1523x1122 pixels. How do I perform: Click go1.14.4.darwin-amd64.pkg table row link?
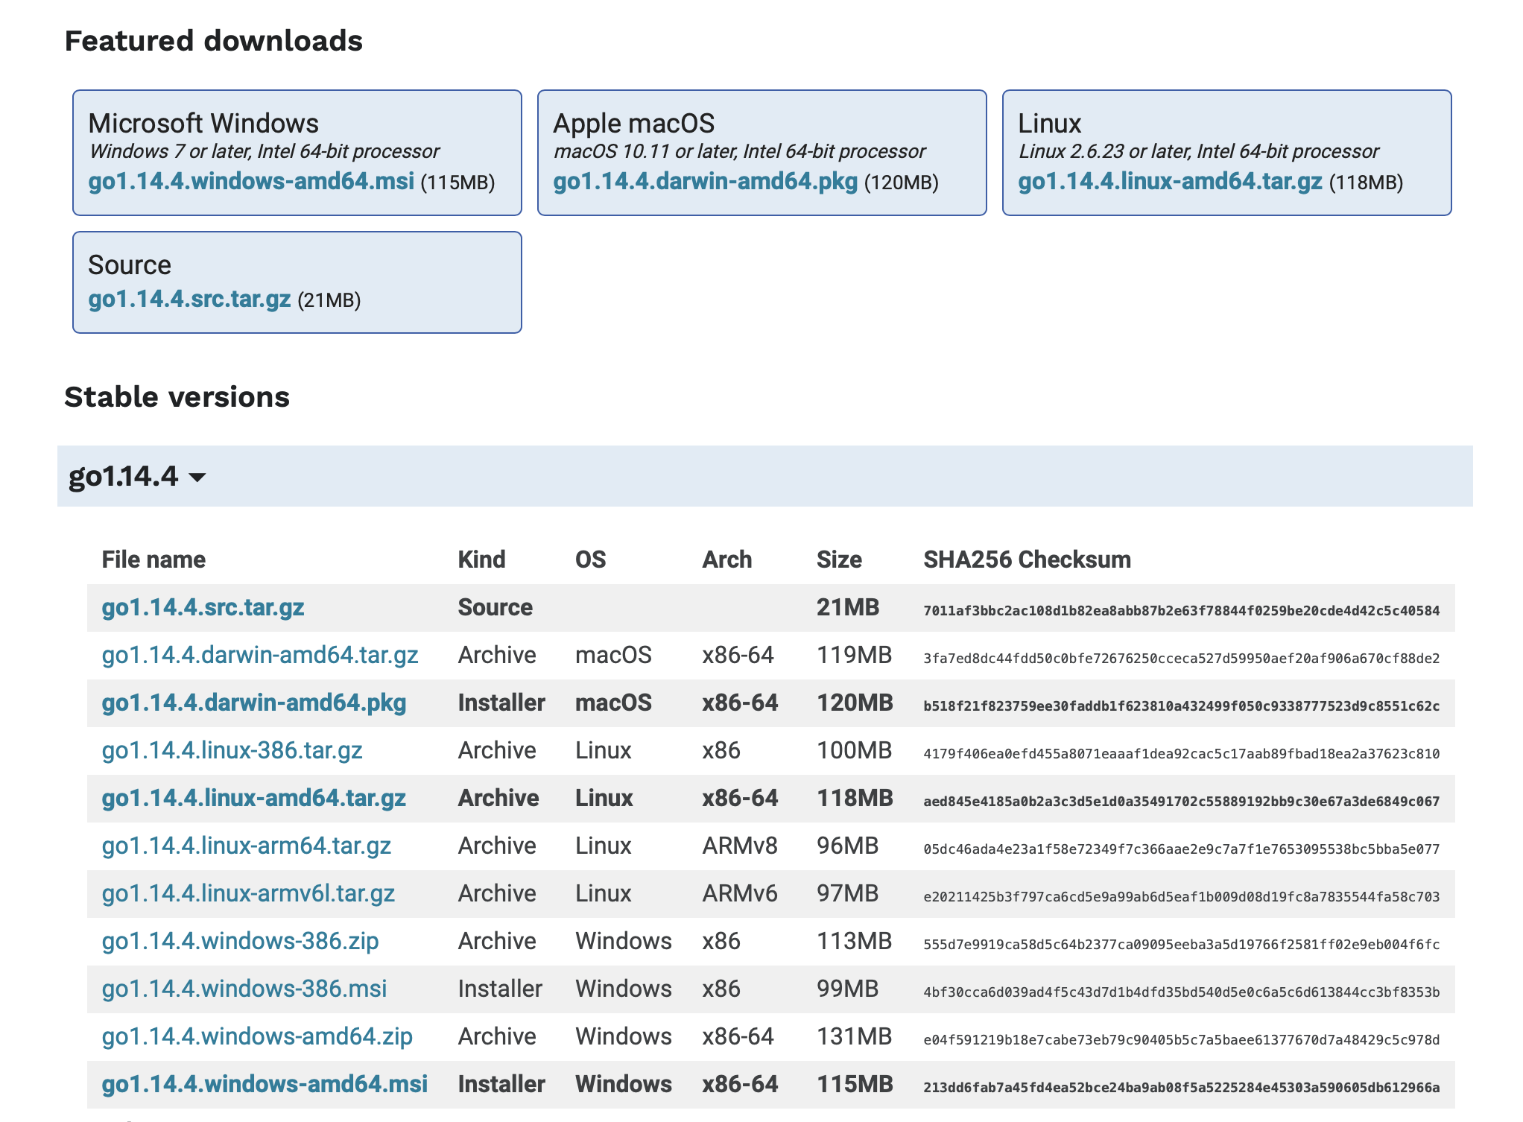(x=253, y=703)
